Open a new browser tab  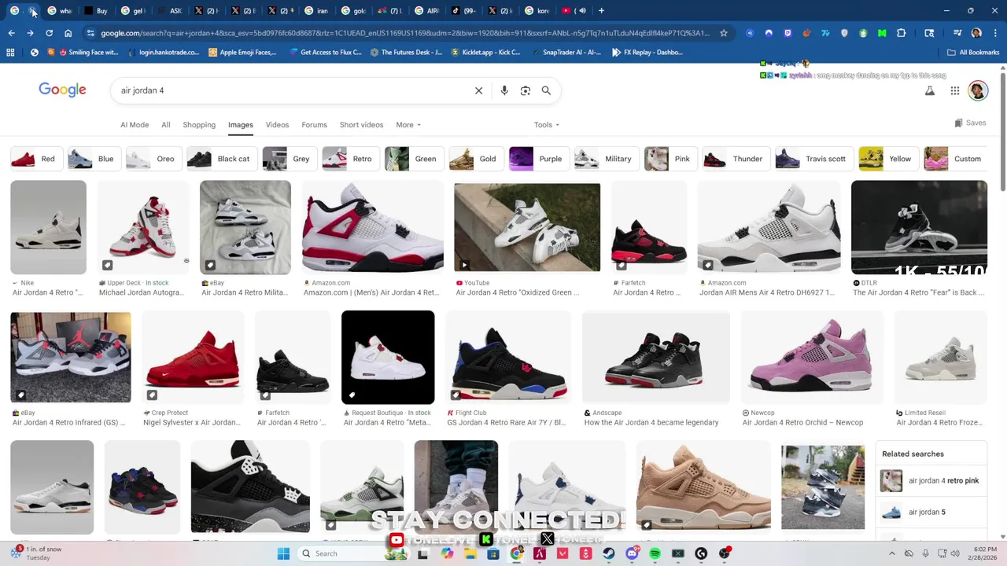[602, 10]
